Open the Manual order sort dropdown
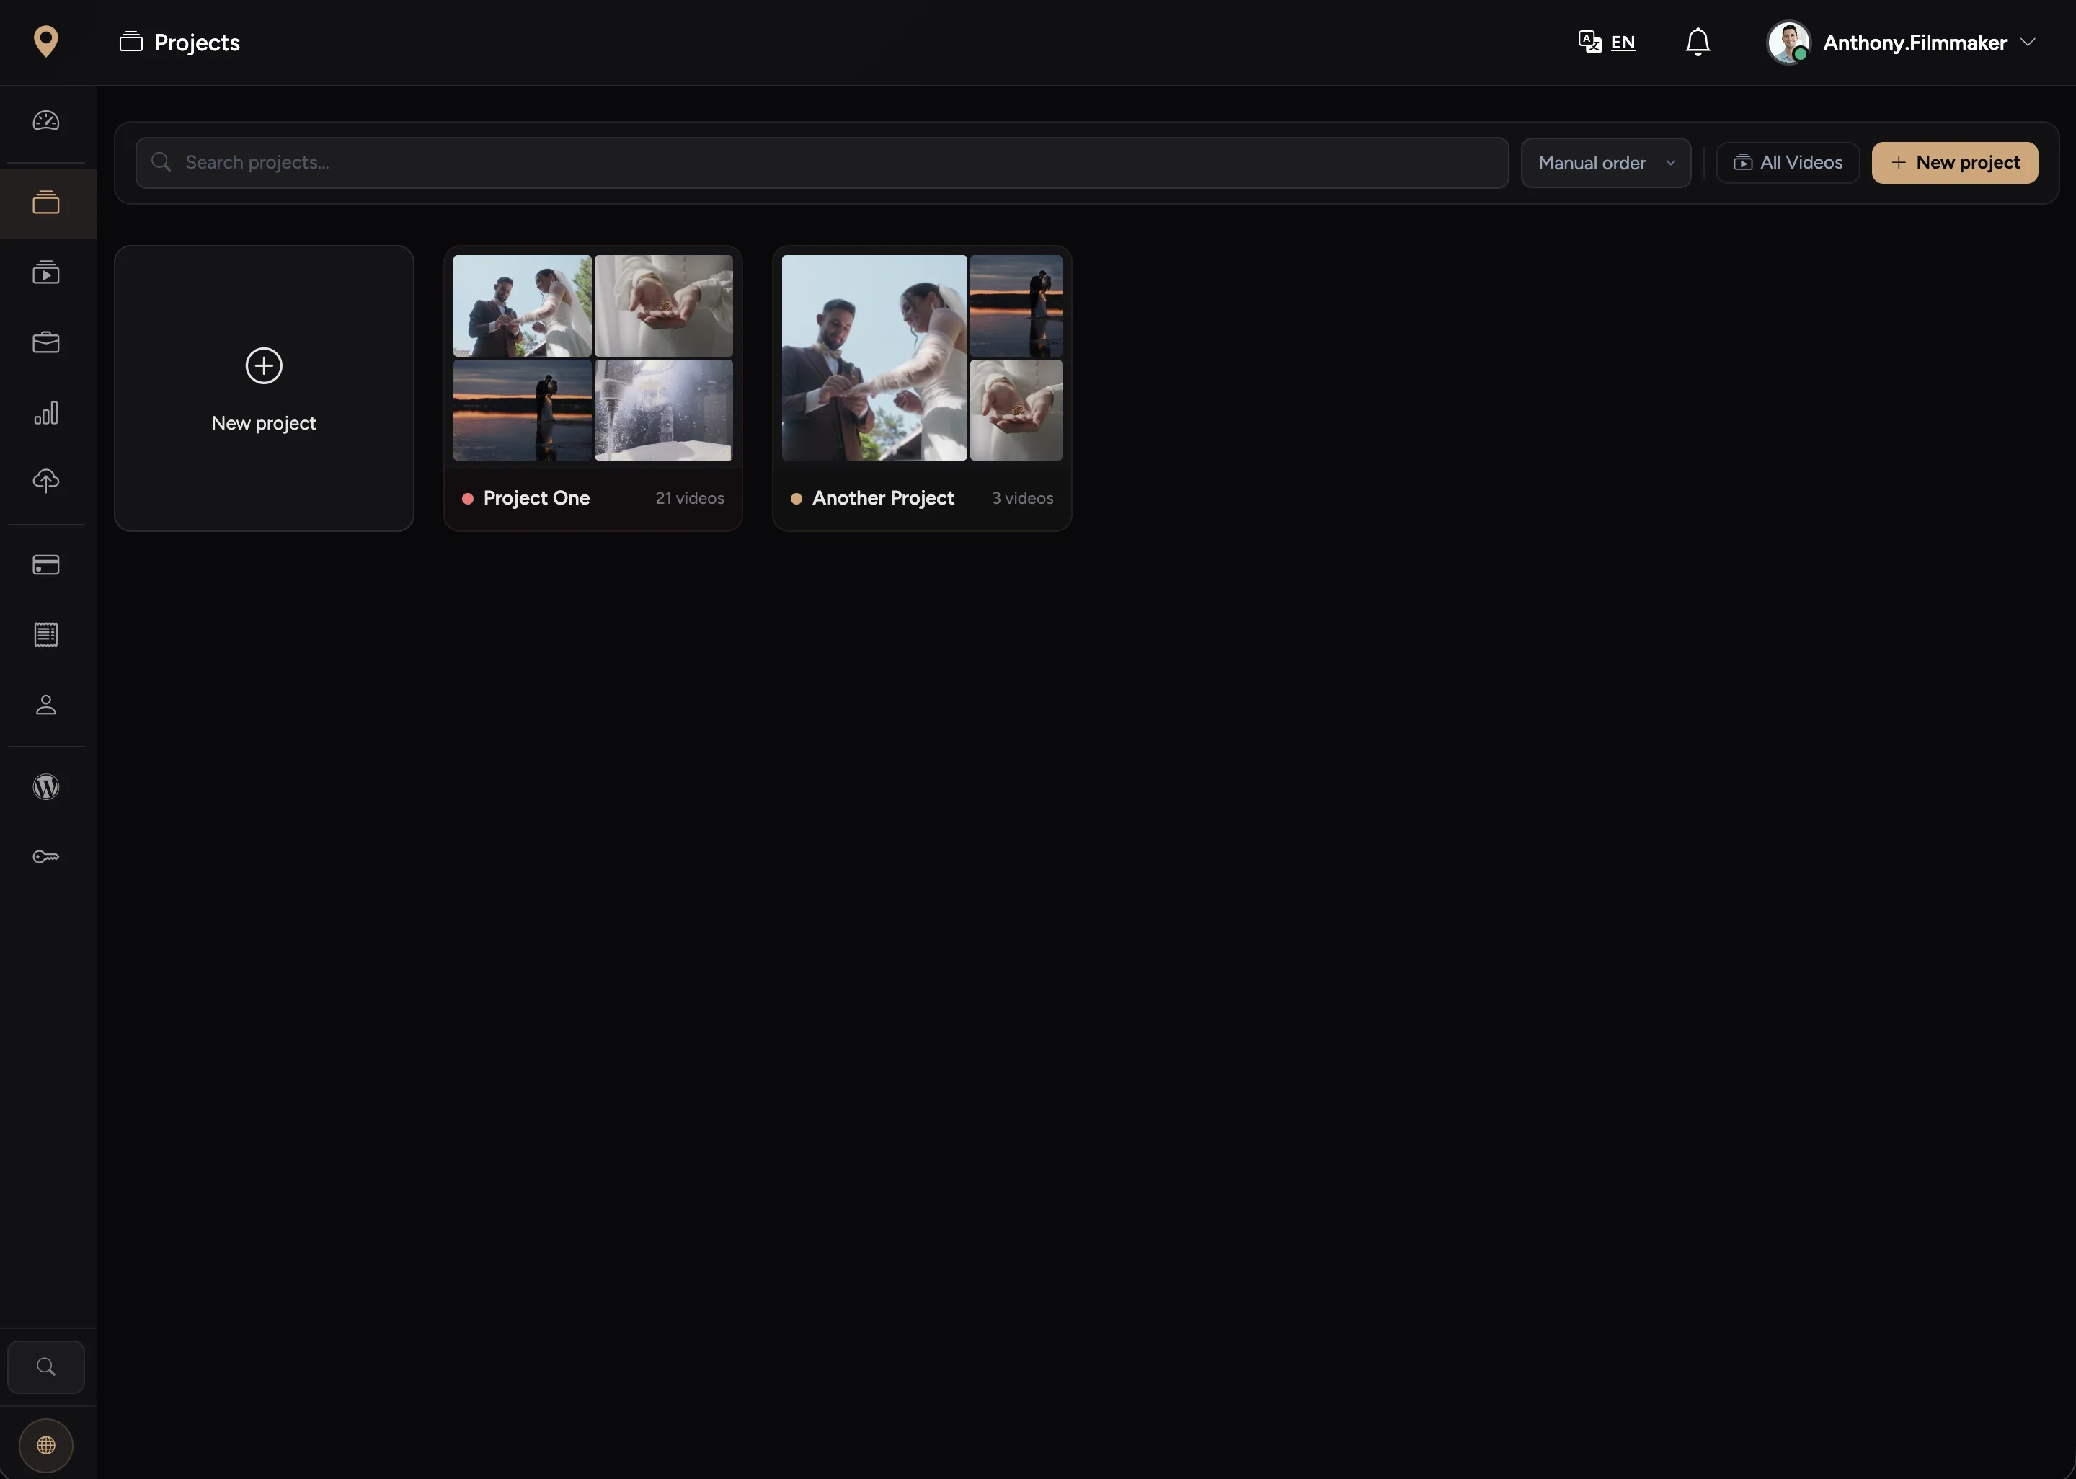 coord(1606,163)
